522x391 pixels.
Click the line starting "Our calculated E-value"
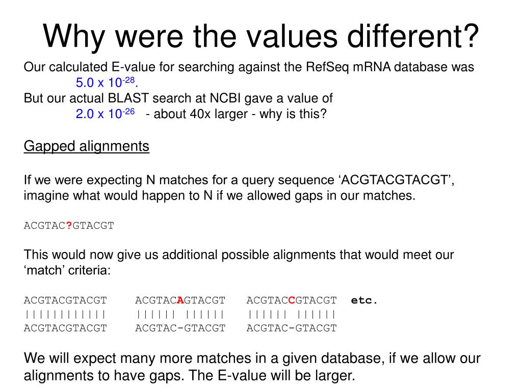249,67
